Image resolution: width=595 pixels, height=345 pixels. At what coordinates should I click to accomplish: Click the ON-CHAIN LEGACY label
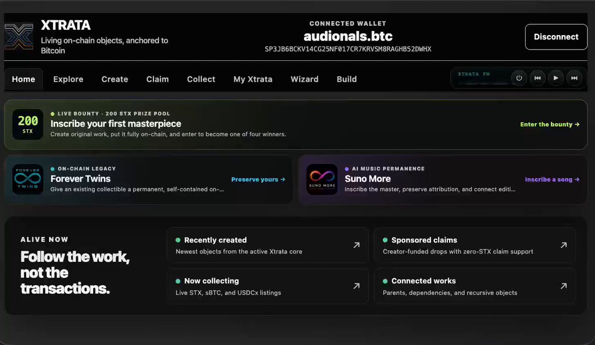(x=86, y=168)
